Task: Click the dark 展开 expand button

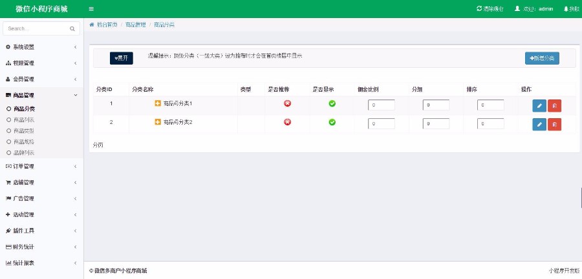Action: pyautogui.click(x=122, y=58)
